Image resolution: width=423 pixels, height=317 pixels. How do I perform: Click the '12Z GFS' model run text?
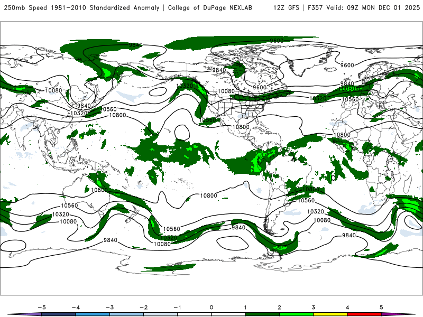point(286,8)
